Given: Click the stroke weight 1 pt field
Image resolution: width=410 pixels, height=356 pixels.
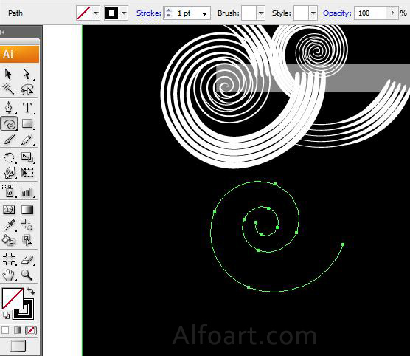Looking at the screenshot, I should pos(186,13).
